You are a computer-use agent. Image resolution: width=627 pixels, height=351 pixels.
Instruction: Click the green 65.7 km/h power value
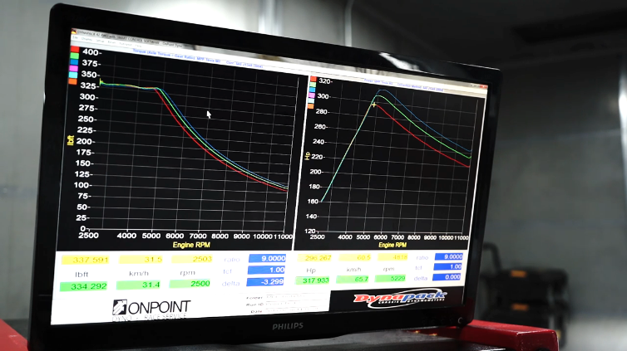[353, 279]
